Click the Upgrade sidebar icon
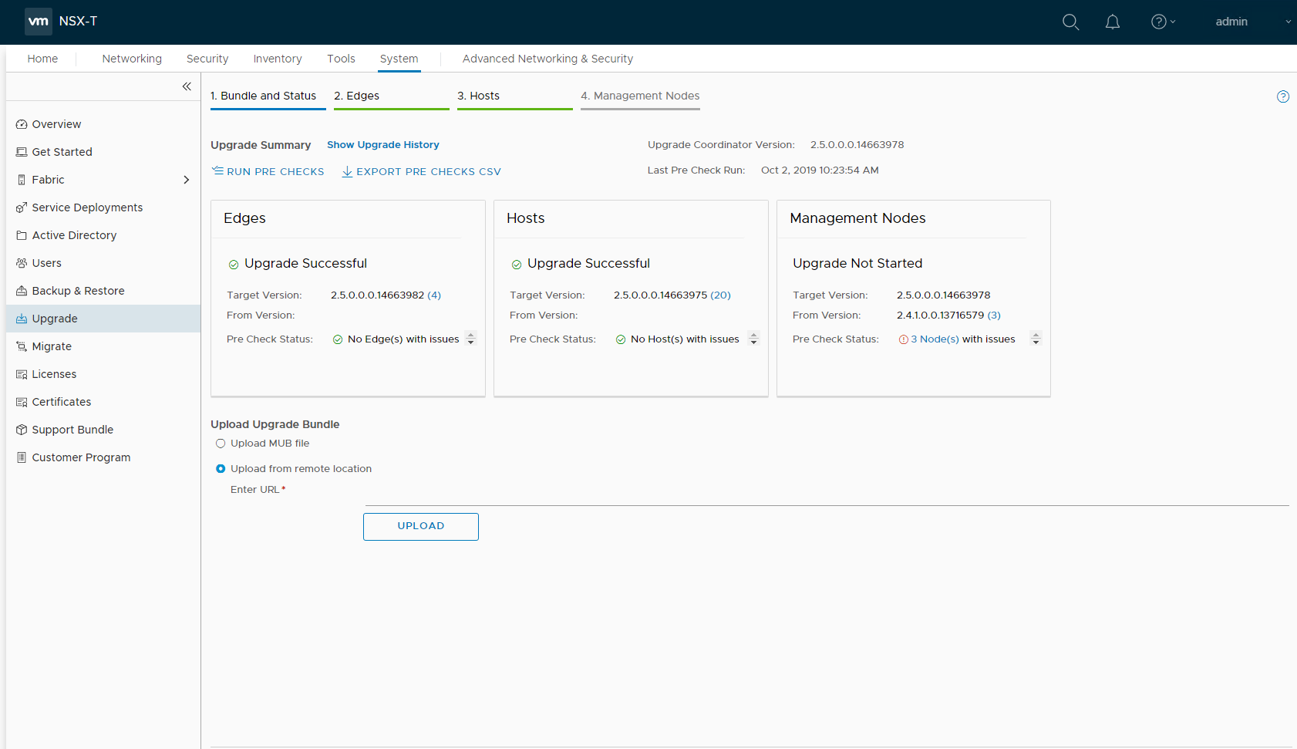Screen dimensions: 1297x749 (22, 319)
